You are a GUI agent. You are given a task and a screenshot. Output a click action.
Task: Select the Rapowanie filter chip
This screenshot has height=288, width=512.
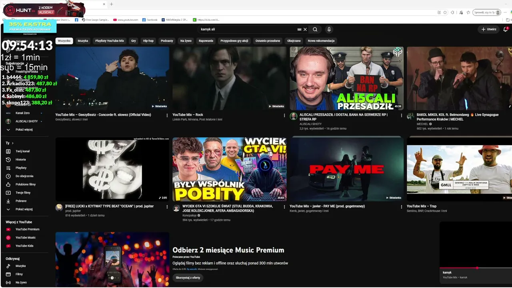206,41
